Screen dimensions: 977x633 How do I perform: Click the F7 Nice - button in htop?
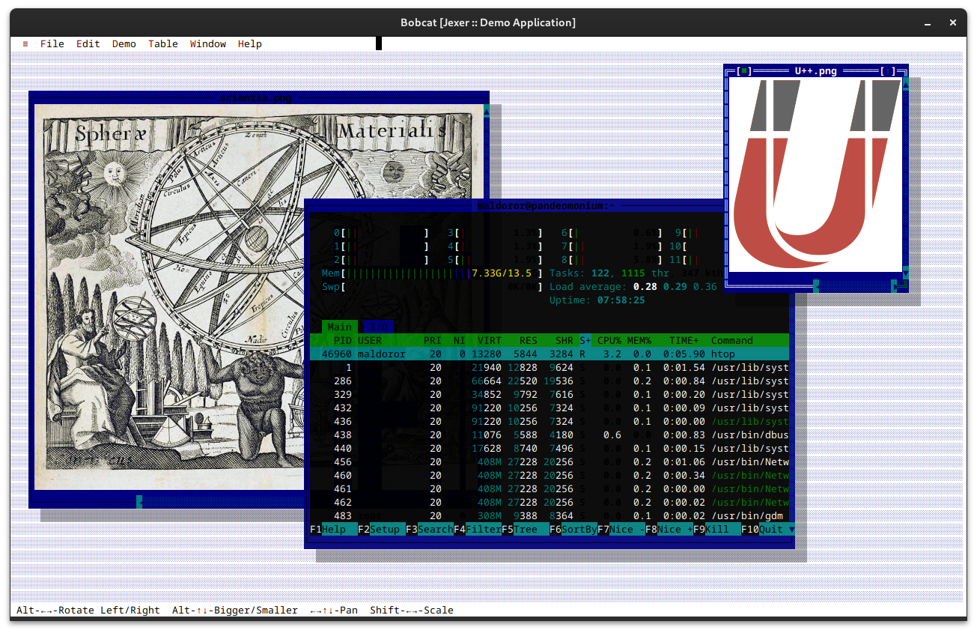pos(621,530)
